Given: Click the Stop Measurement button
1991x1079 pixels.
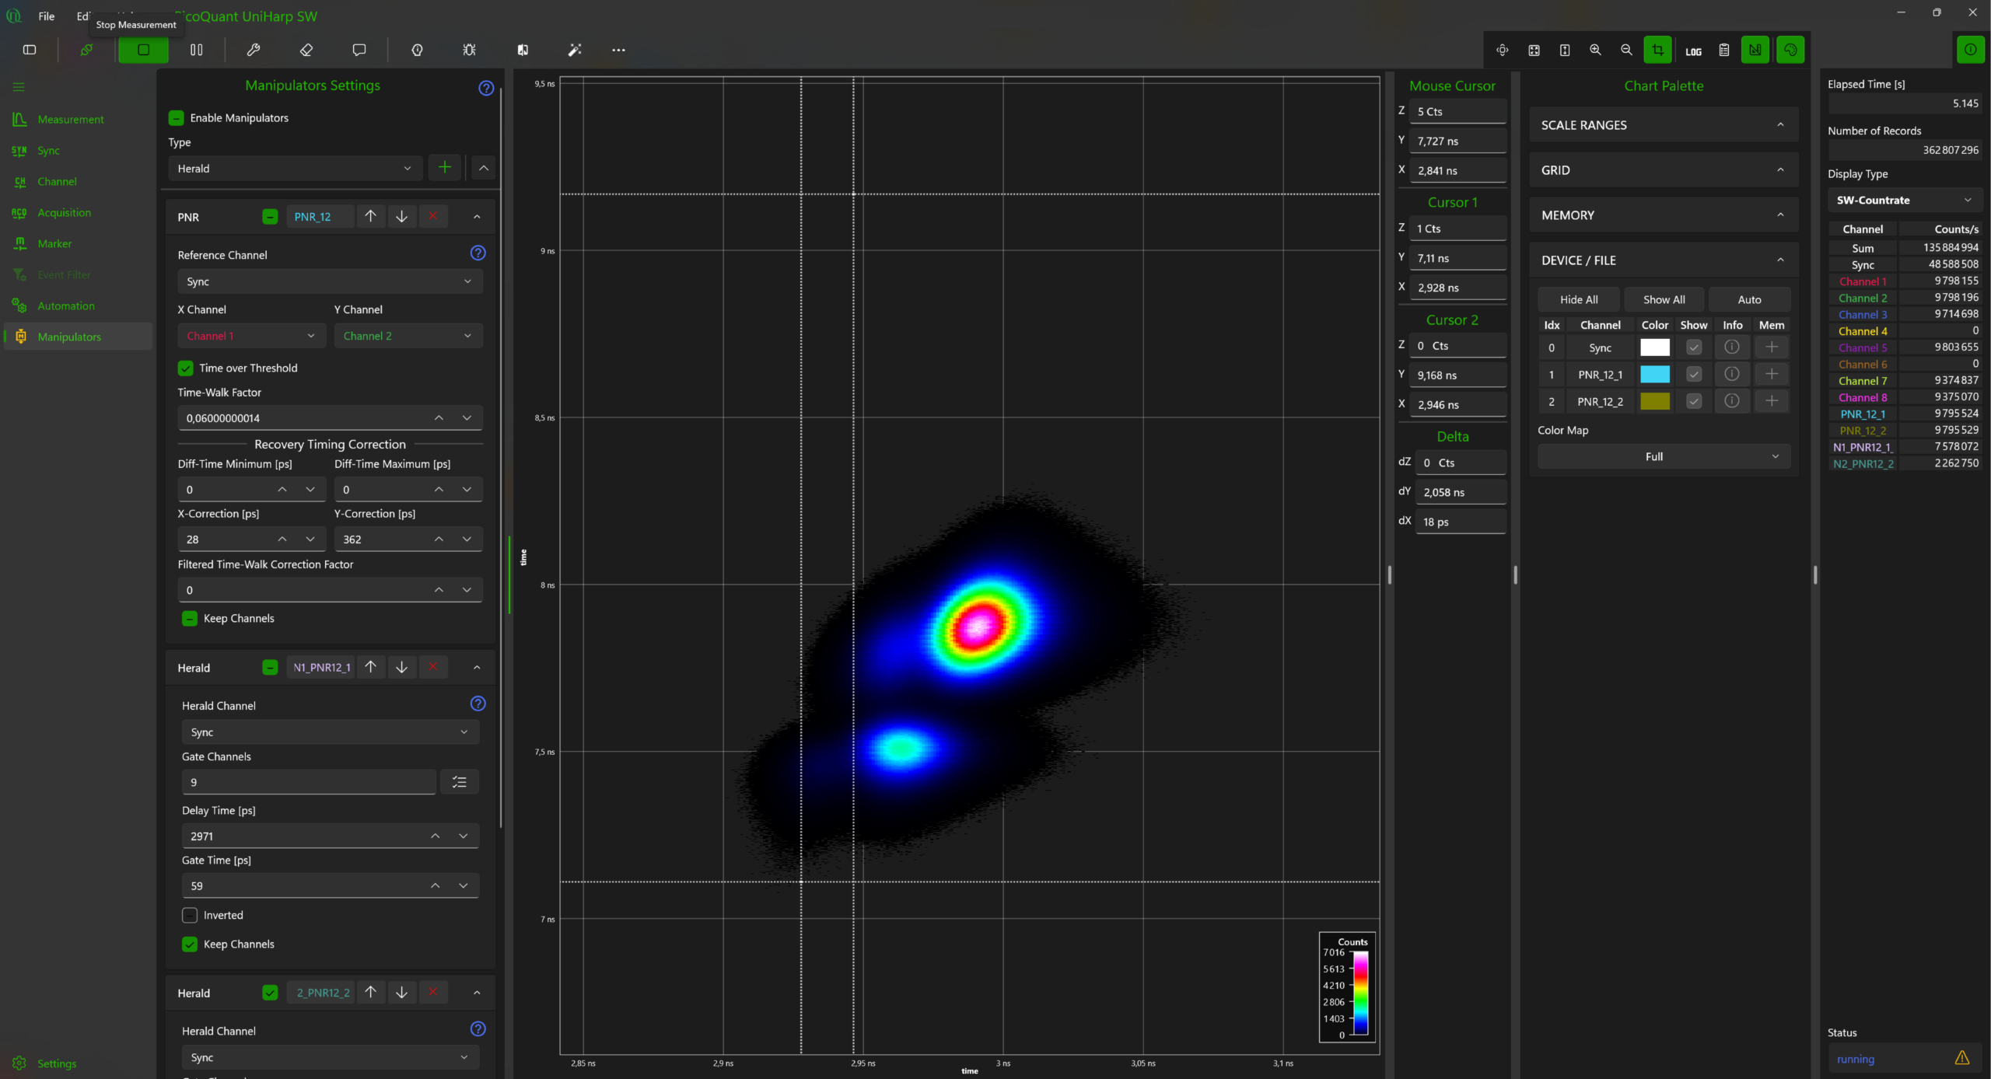Looking at the screenshot, I should pos(143,50).
